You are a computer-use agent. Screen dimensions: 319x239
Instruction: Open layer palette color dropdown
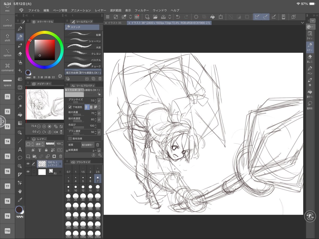pyautogui.click(x=30, y=144)
